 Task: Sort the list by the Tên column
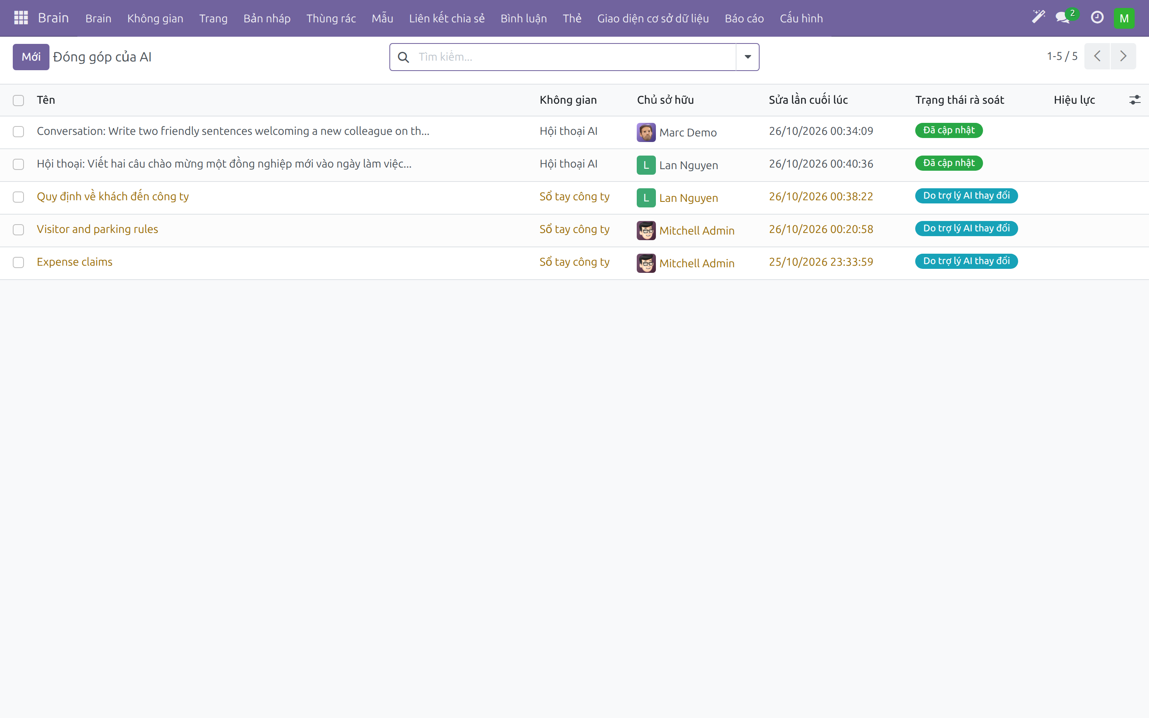coord(46,100)
